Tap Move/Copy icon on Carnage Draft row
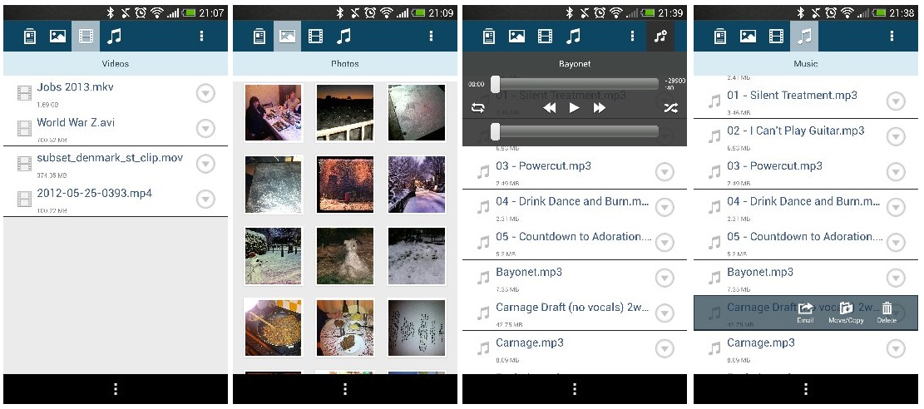 click(x=846, y=313)
